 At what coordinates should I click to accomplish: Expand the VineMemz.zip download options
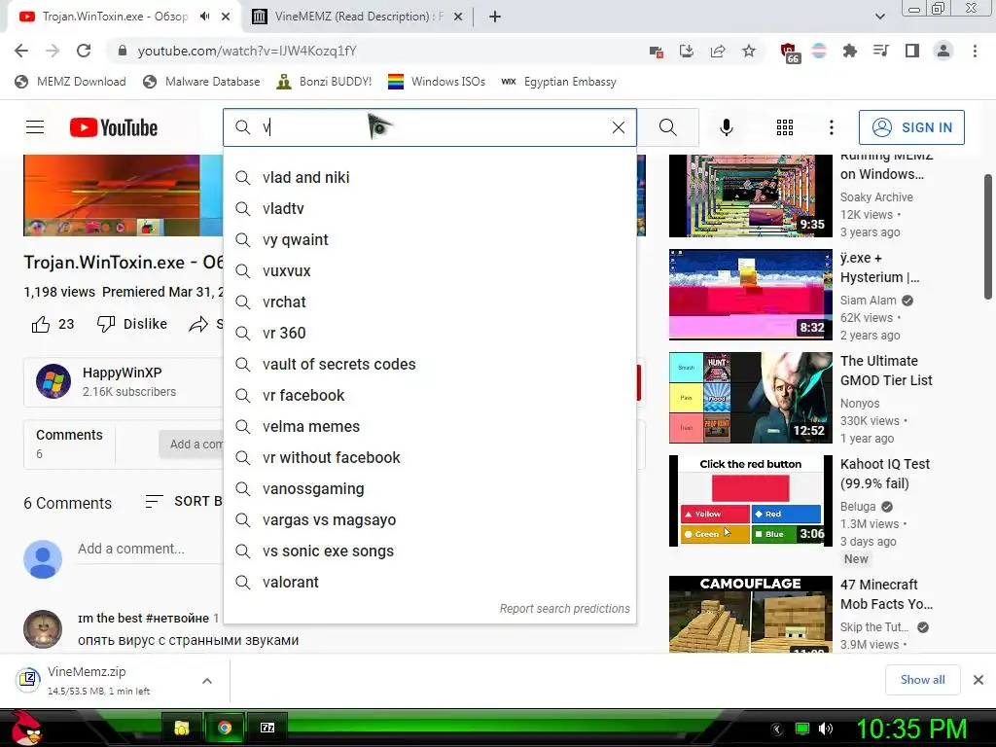207,680
